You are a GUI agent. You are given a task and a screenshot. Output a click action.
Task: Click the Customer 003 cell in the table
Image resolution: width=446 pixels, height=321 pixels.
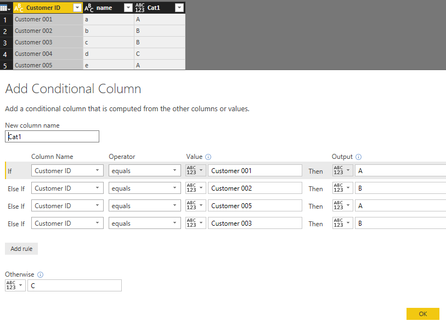click(48, 42)
